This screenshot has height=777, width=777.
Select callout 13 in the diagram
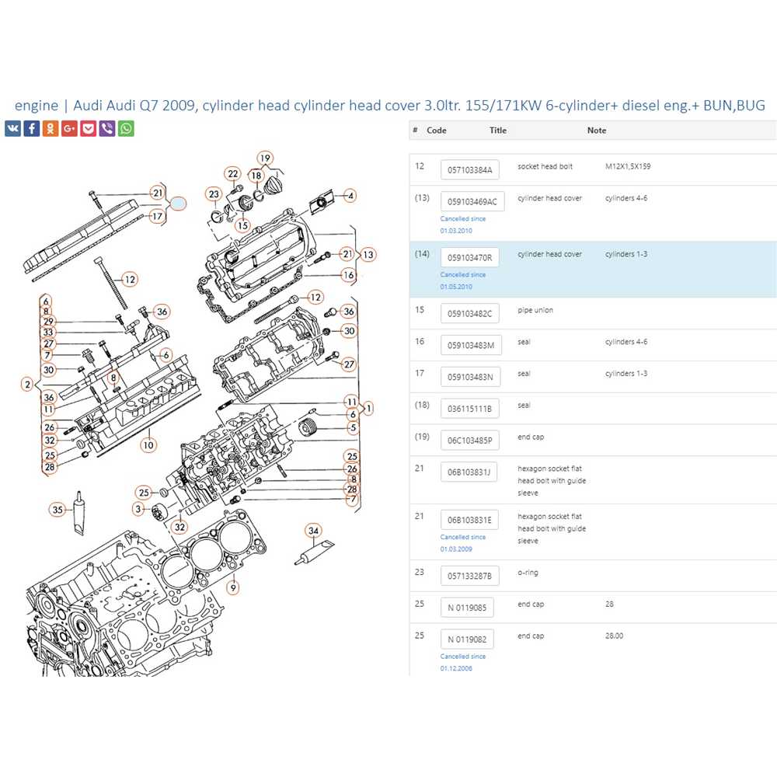pos(368,255)
